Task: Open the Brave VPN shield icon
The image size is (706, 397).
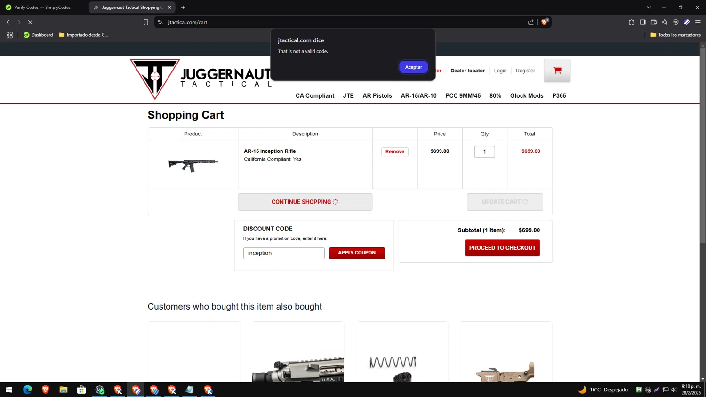Action: click(676, 22)
